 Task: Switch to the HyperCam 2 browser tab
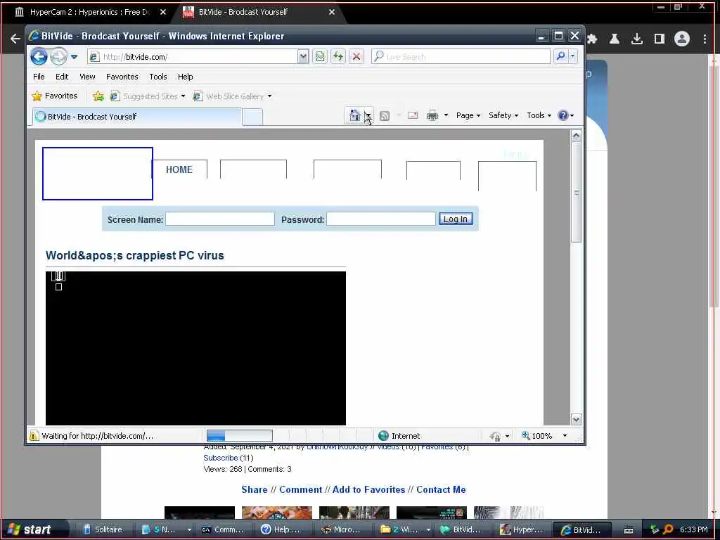(x=90, y=13)
